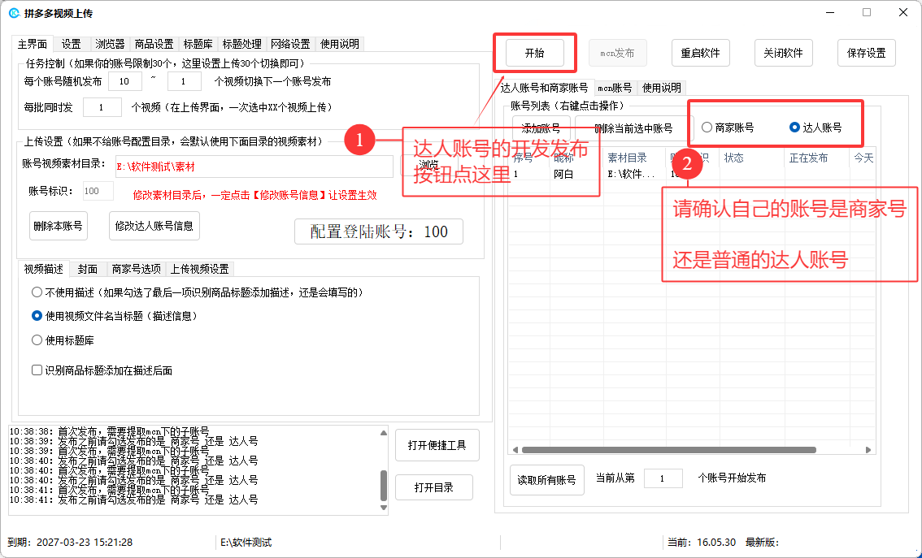This screenshot has height=558, width=922.
Task: Enable 识别商品标题添加在描述后面 checkbox
Action: pyautogui.click(x=102, y=370)
